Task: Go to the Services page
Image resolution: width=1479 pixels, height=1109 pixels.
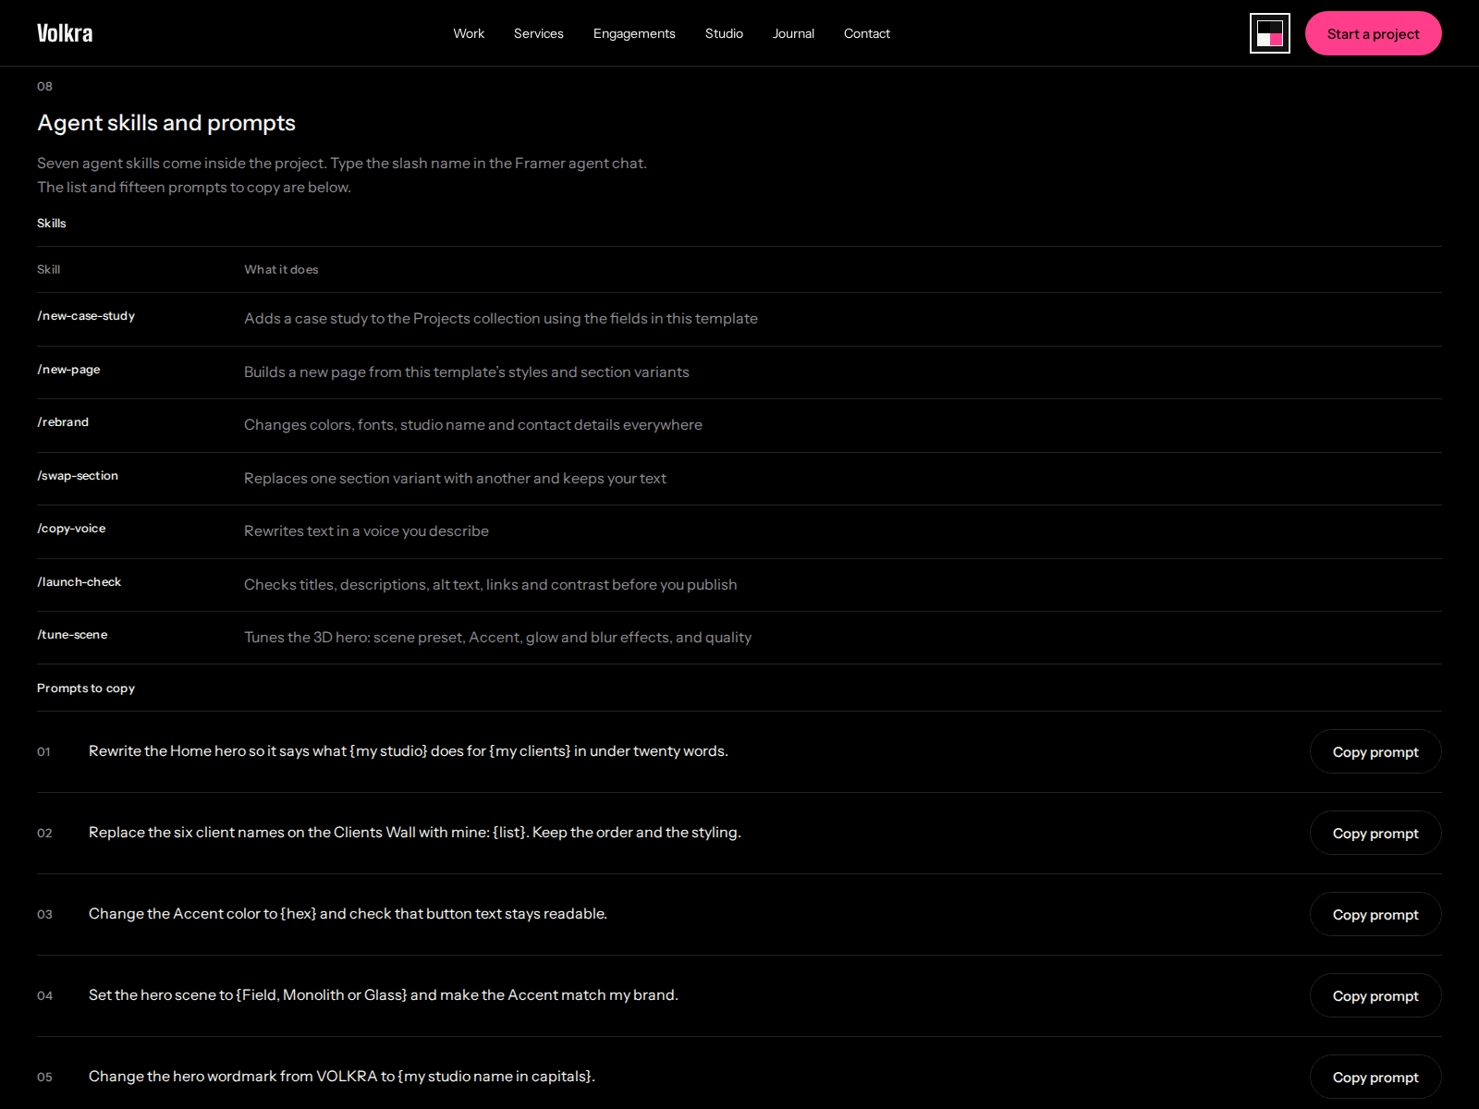Action: pyautogui.click(x=539, y=33)
